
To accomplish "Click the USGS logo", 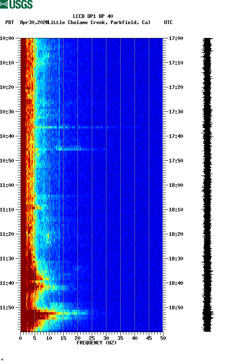I will pyautogui.click(x=16, y=4).
